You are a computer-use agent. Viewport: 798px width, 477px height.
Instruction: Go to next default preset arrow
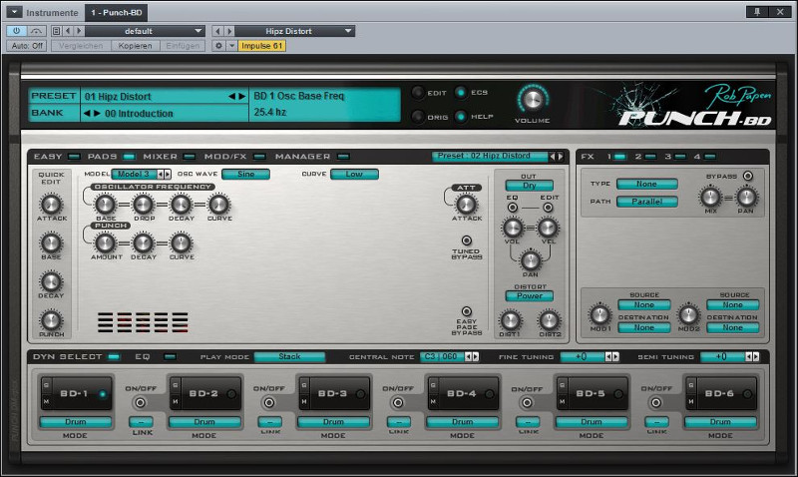(79, 31)
